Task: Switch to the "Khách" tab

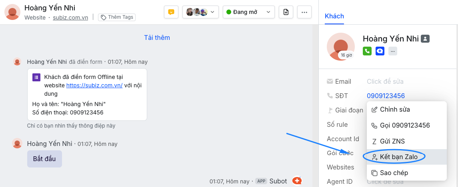Action: pyautogui.click(x=334, y=16)
